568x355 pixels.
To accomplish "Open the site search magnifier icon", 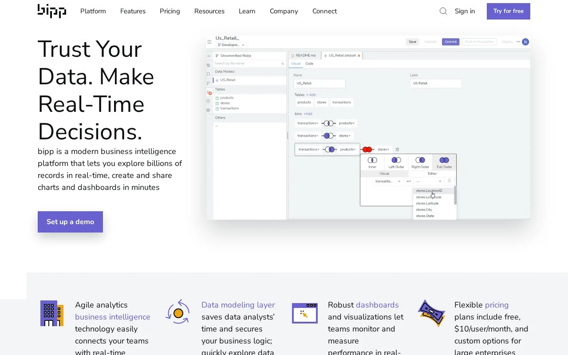I will (x=443, y=11).
